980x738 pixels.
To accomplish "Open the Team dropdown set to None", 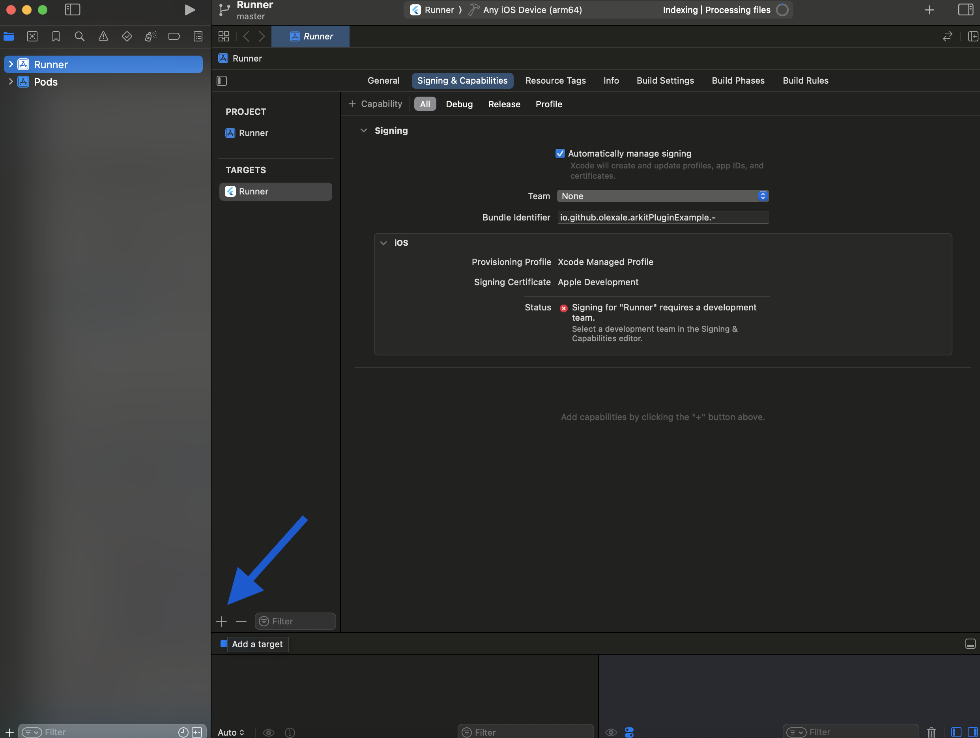I will 663,196.
